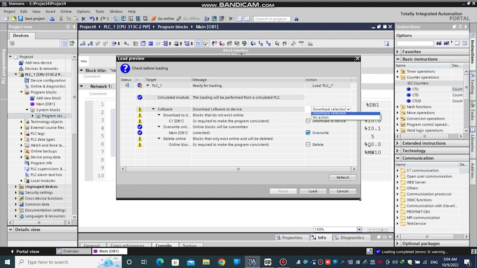Uncheck the Overwrite checkbox for Main [OB1]
Screen dimensions: 477x268
coord(308,133)
